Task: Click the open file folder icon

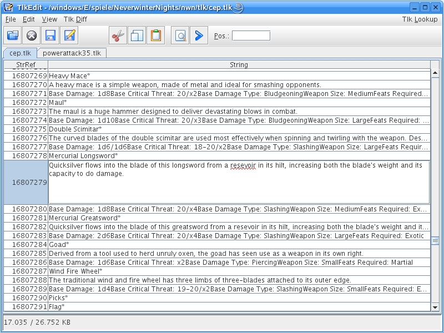Action: click(13, 36)
